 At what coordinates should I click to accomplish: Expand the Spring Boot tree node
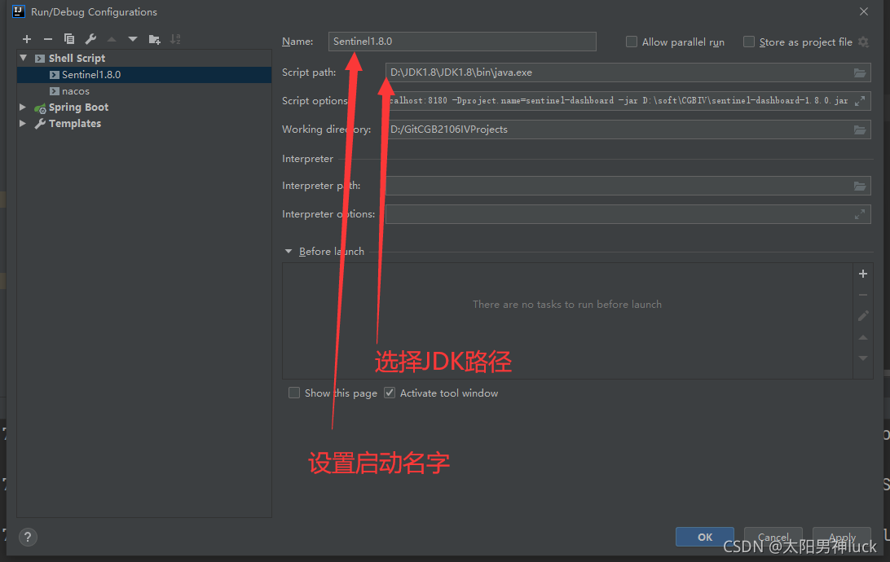point(23,108)
